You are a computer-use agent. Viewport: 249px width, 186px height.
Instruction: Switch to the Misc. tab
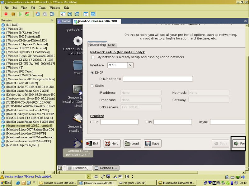click(112, 45)
